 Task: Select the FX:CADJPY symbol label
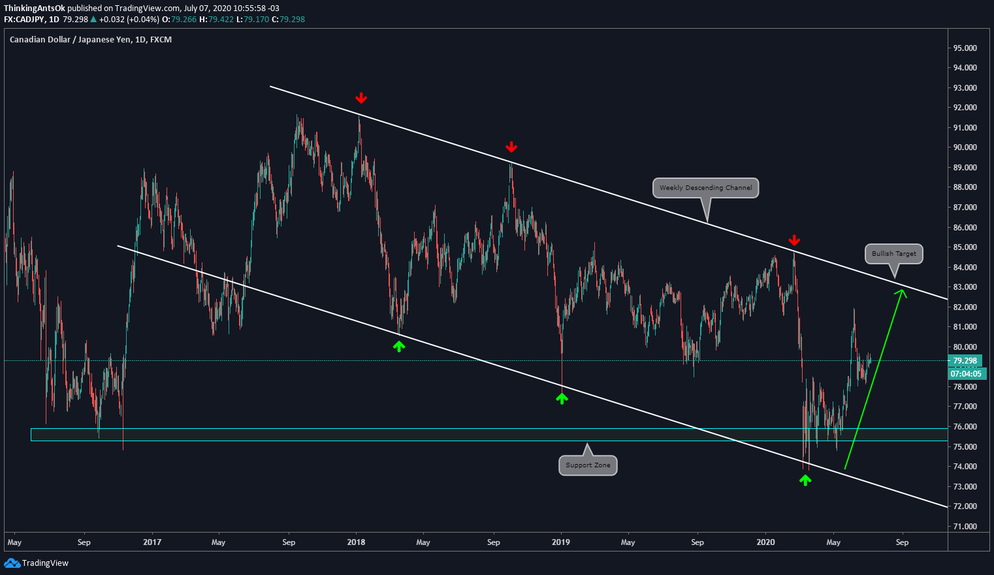24,20
